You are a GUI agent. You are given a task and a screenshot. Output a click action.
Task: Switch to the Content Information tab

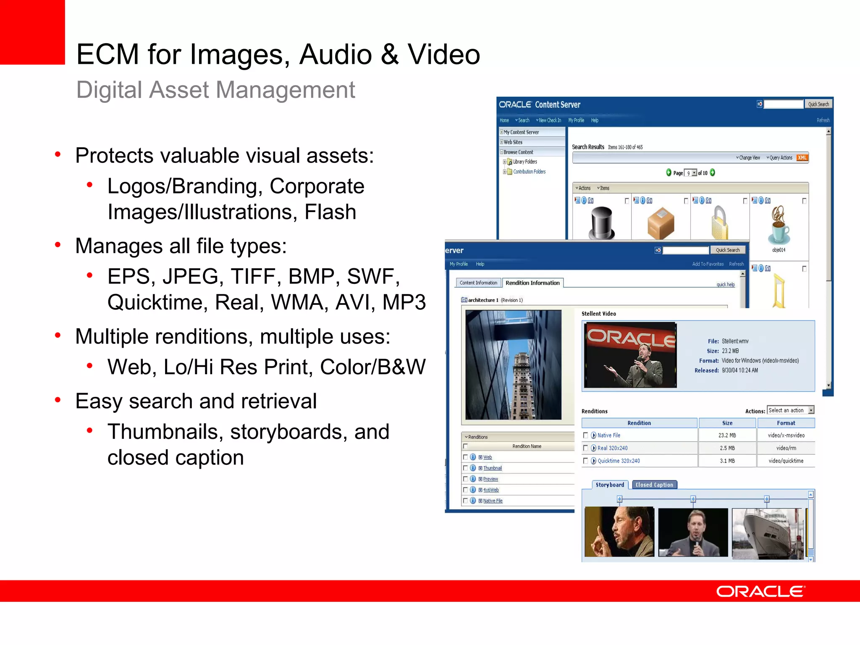478,283
